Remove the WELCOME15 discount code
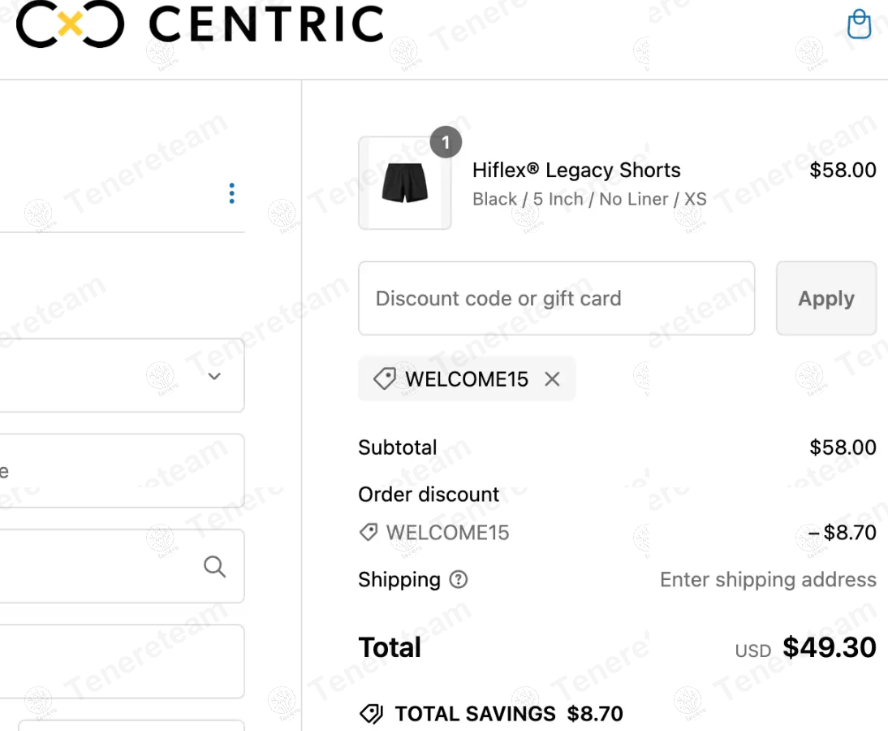This screenshot has width=888, height=731. [x=552, y=378]
